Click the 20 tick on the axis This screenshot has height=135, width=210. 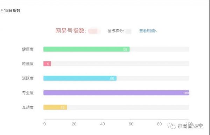(x=74, y=124)
